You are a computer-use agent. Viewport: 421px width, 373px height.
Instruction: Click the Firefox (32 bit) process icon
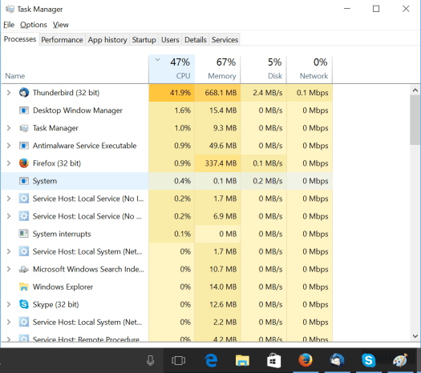tap(24, 163)
